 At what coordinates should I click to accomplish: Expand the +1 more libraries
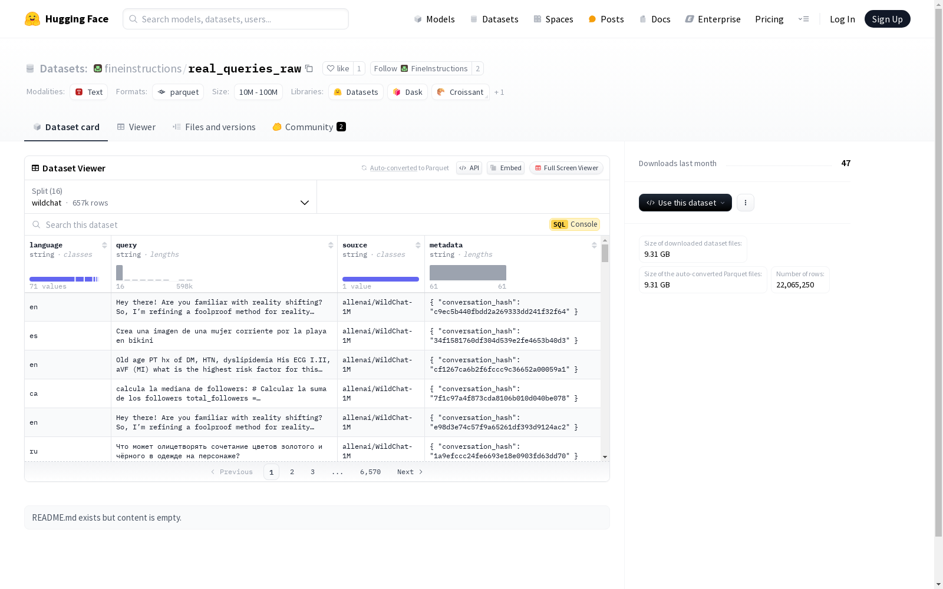(x=499, y=92)
